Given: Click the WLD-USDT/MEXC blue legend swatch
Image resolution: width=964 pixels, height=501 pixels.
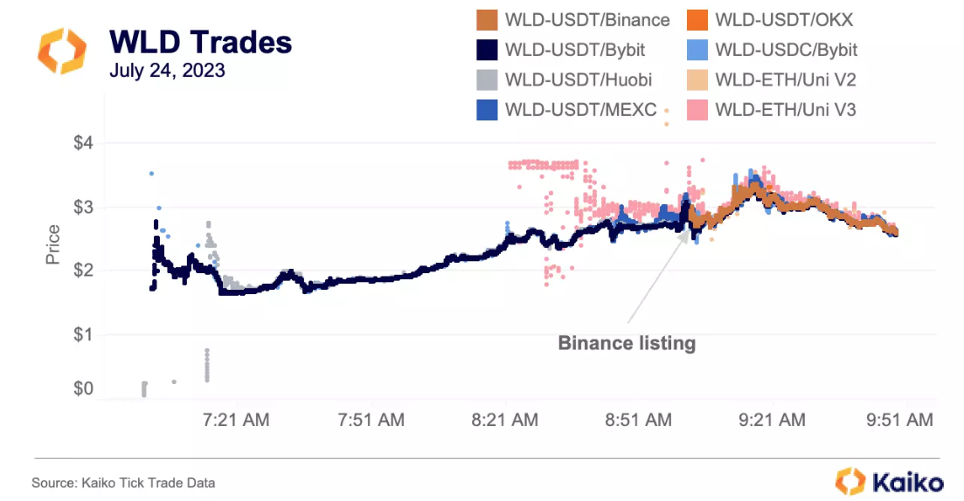Looking at the screenshot, I should tap(485, 110).
